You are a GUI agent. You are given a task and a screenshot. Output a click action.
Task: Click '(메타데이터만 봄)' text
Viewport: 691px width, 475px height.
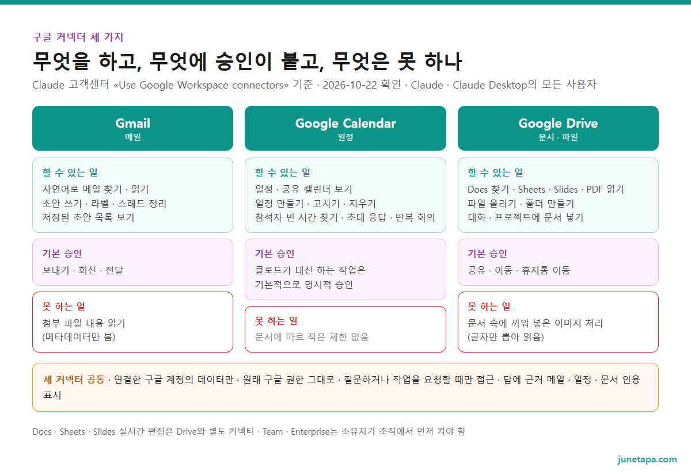(x=79, y=337)
